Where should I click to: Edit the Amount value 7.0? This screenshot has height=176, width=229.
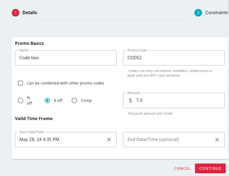click(177, 100)
